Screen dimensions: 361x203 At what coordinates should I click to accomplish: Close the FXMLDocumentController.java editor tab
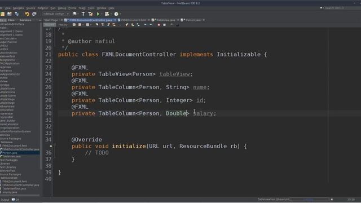(115, 20)
